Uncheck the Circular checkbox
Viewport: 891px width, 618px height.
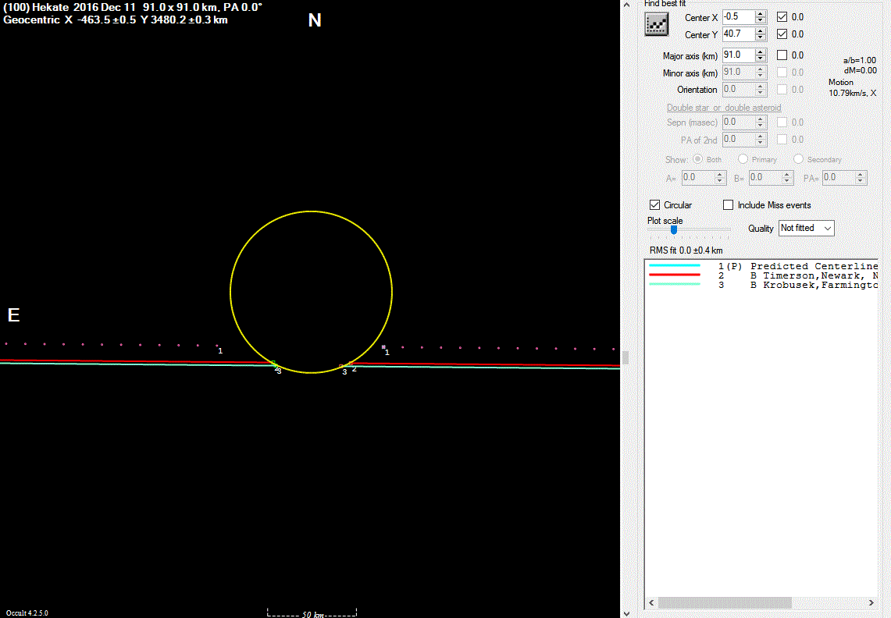click(654, 205)
